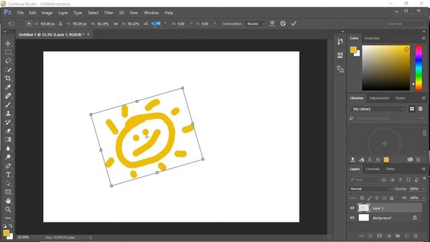Open the Properties panel icon
This screenshot has height=242, width=430.
point(340,55)
